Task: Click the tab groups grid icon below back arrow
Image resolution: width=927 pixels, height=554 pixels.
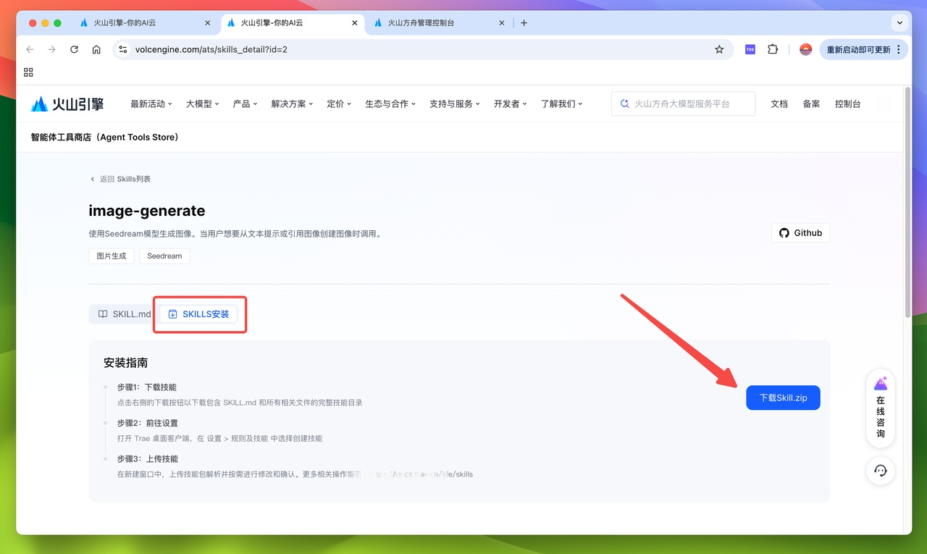Action: (x=28, y=72)
